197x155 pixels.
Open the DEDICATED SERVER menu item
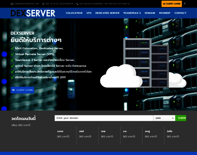[107, 13]
